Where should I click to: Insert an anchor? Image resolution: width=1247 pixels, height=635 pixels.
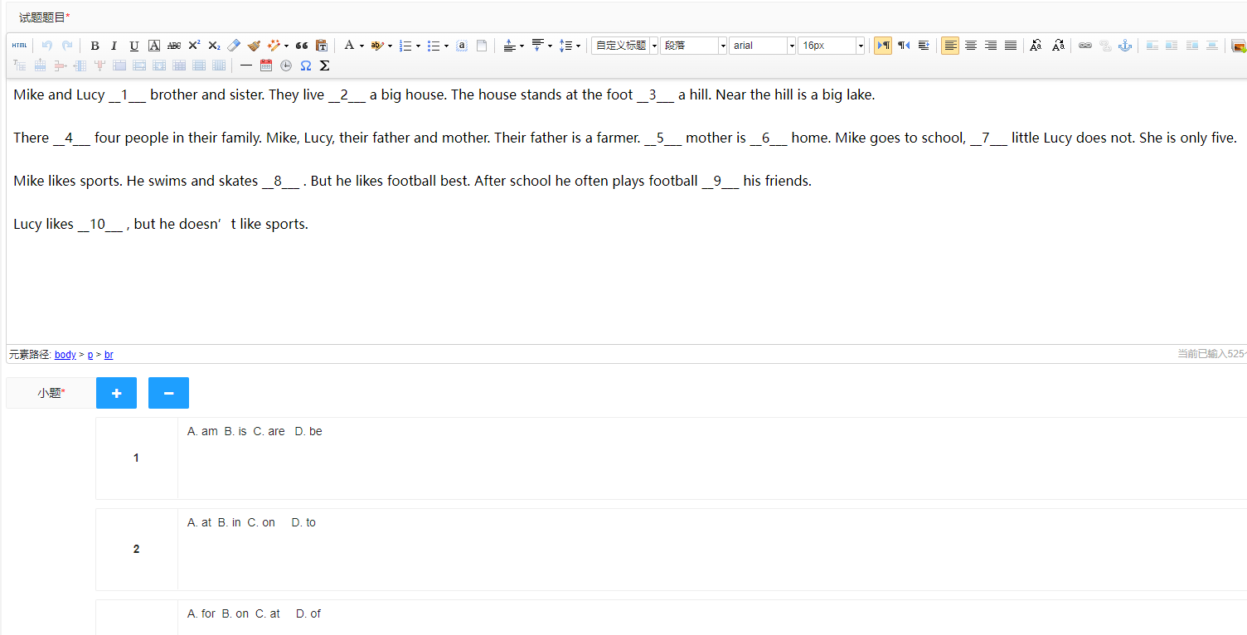coord(1125,46)
